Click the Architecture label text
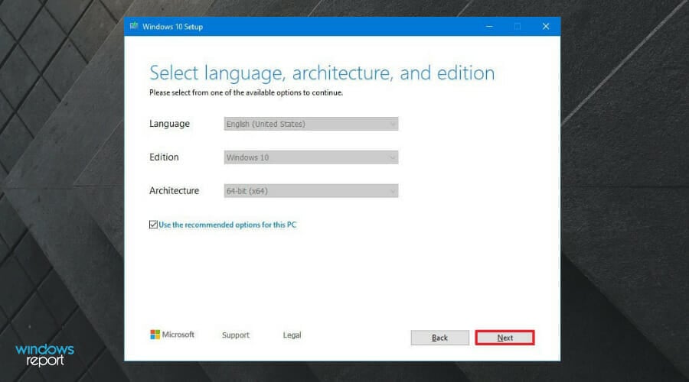The height and width of the screenshot is (382, 689). click(174, 191)
